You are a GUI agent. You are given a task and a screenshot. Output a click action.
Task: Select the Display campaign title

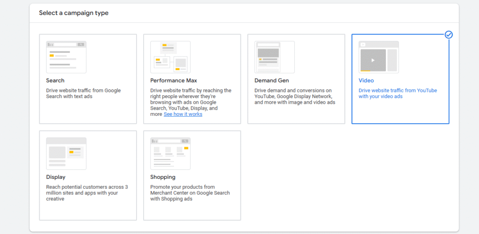[x=56, y=177]
